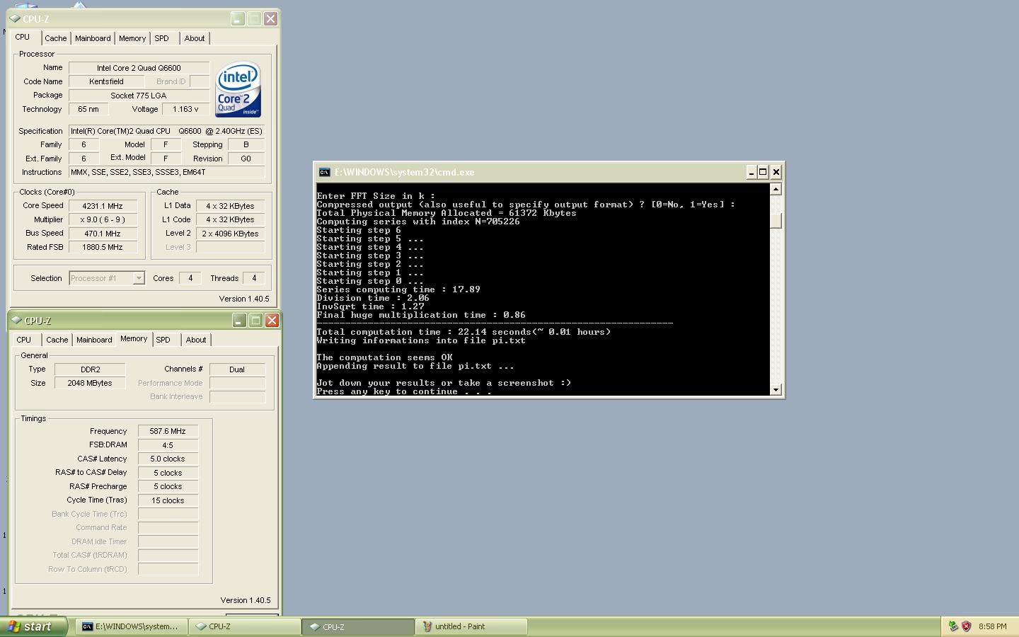Click the CAS# Latency value 5.0 clocks
Image resolution: width=1019 pixels, height=637 pixels.
[168, 459]
